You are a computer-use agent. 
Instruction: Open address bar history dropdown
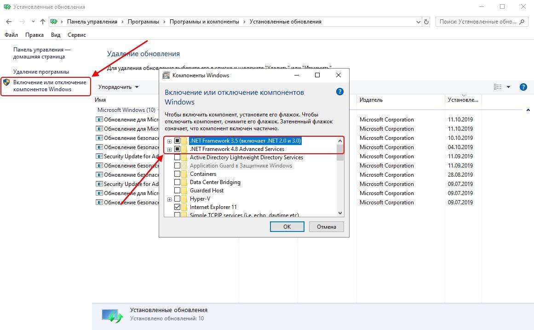point(418,22)
